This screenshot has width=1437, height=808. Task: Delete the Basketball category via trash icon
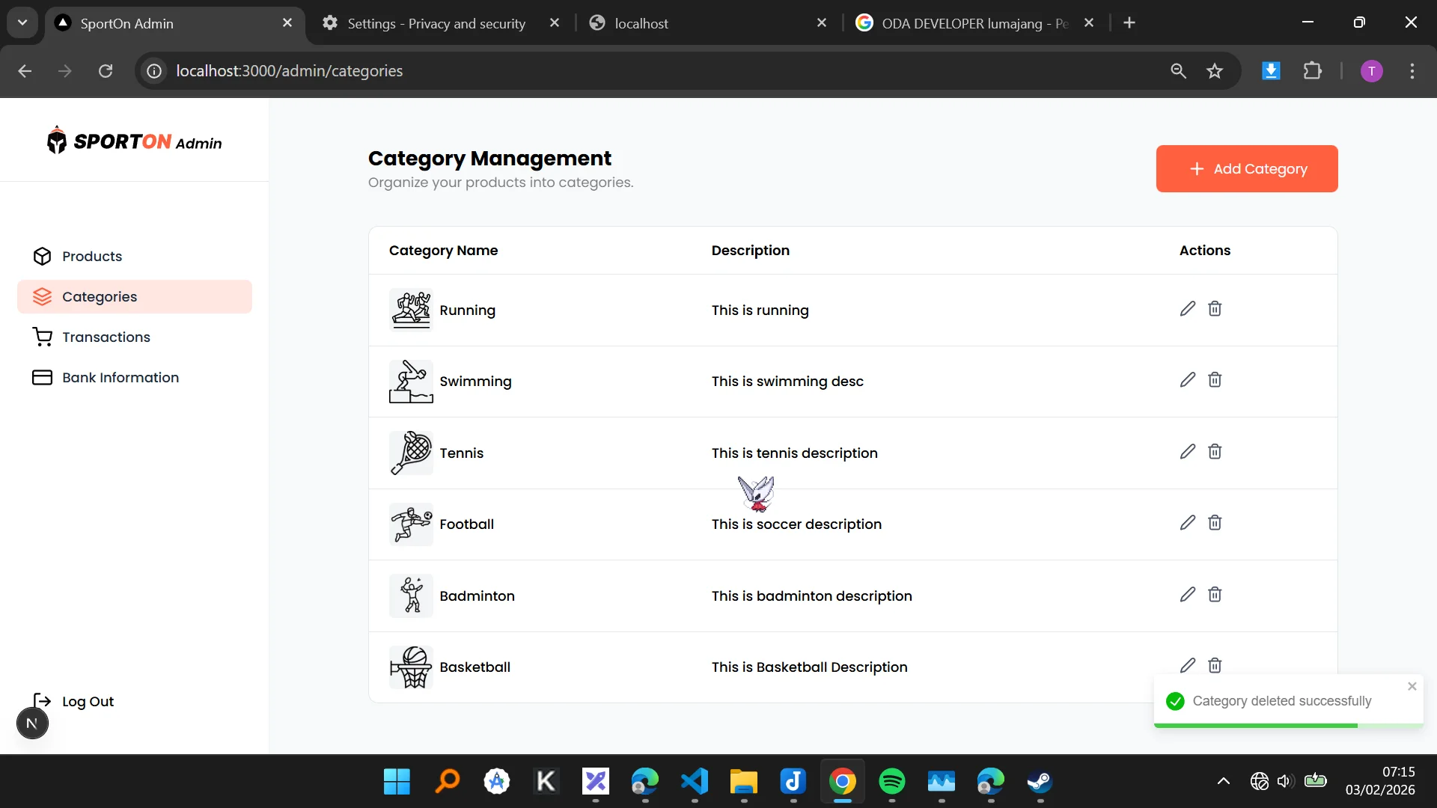(1215, 666)
